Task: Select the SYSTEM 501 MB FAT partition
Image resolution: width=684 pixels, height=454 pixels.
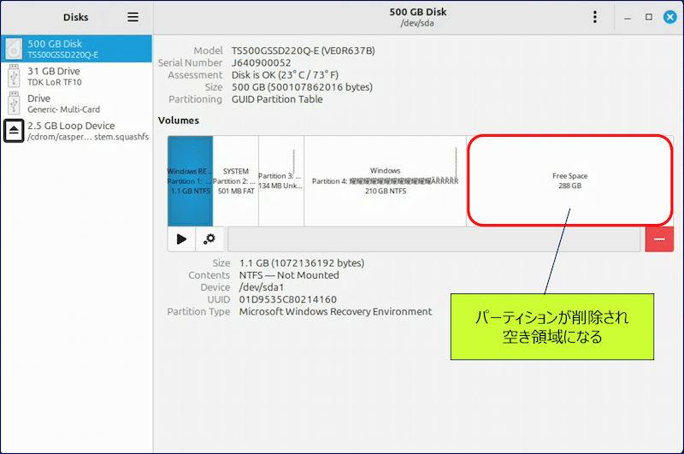Action: pyautogui.click(x=235, y=180)
